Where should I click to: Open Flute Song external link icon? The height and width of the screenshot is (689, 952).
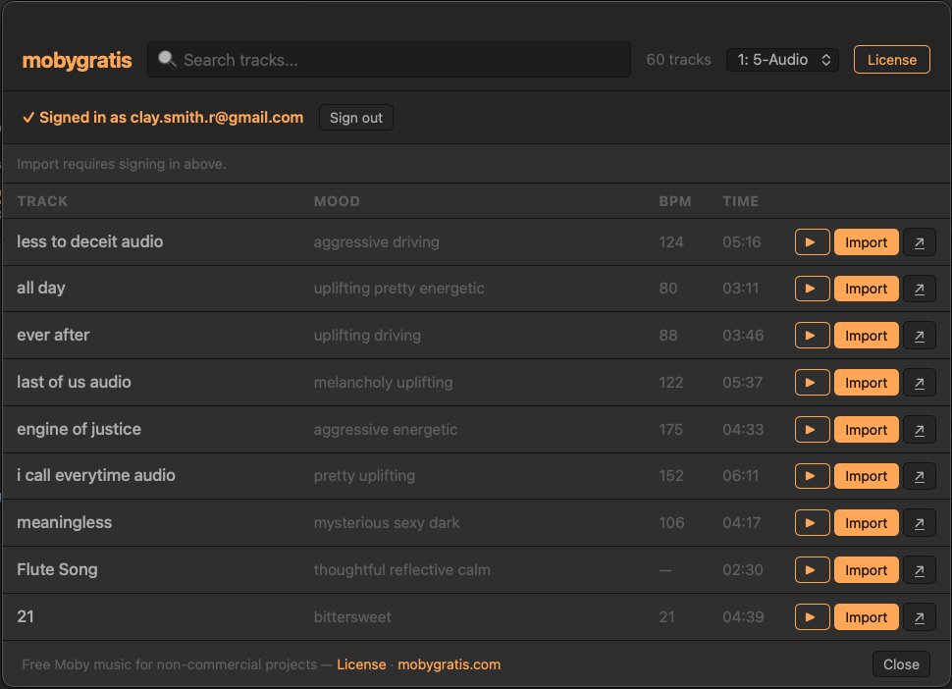(x=920, y=570)
